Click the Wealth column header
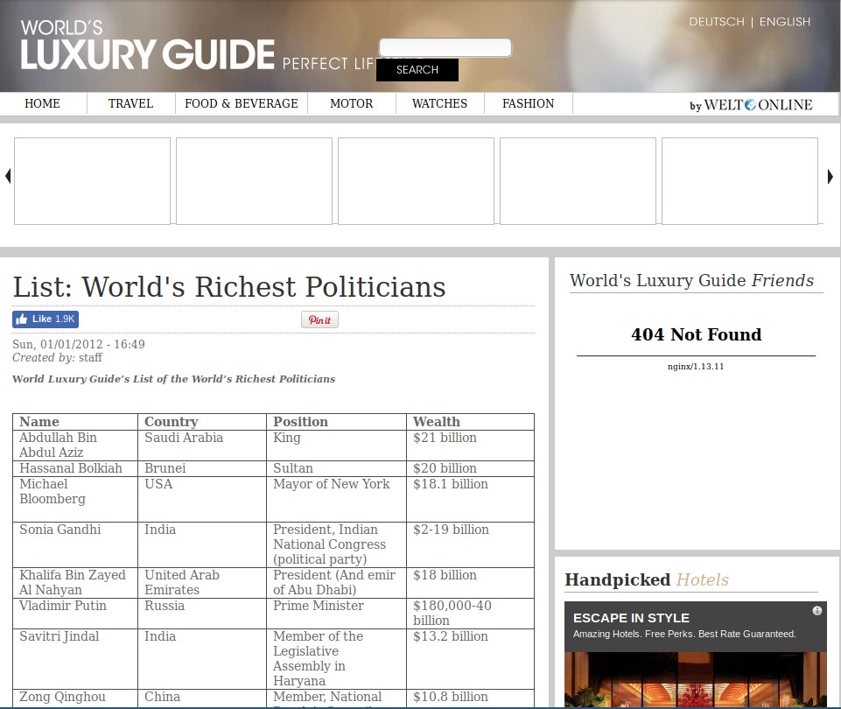Viewport: 841px width, 709px height. [470, 422]
